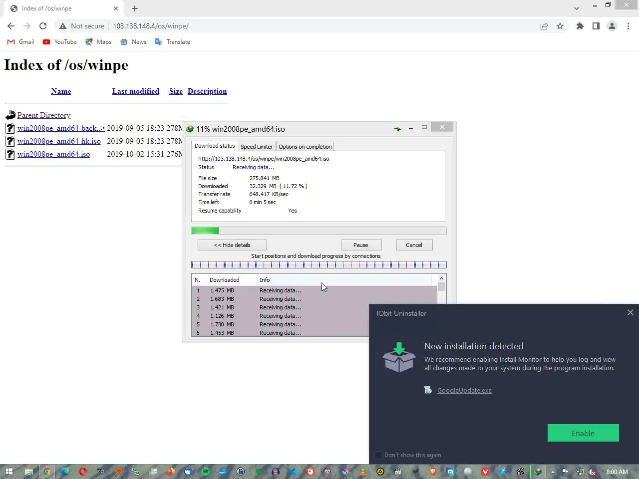
Task: Open Audacity from the taskbar
Action: tap(276, 472)
